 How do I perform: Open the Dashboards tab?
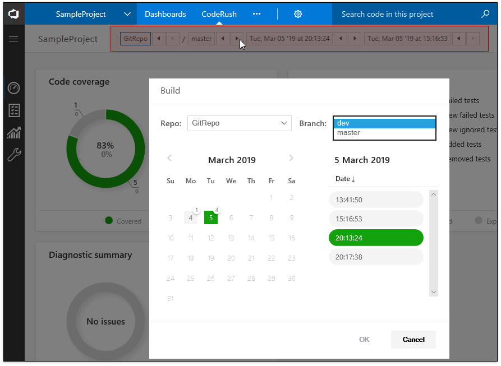tap(165, 14)
